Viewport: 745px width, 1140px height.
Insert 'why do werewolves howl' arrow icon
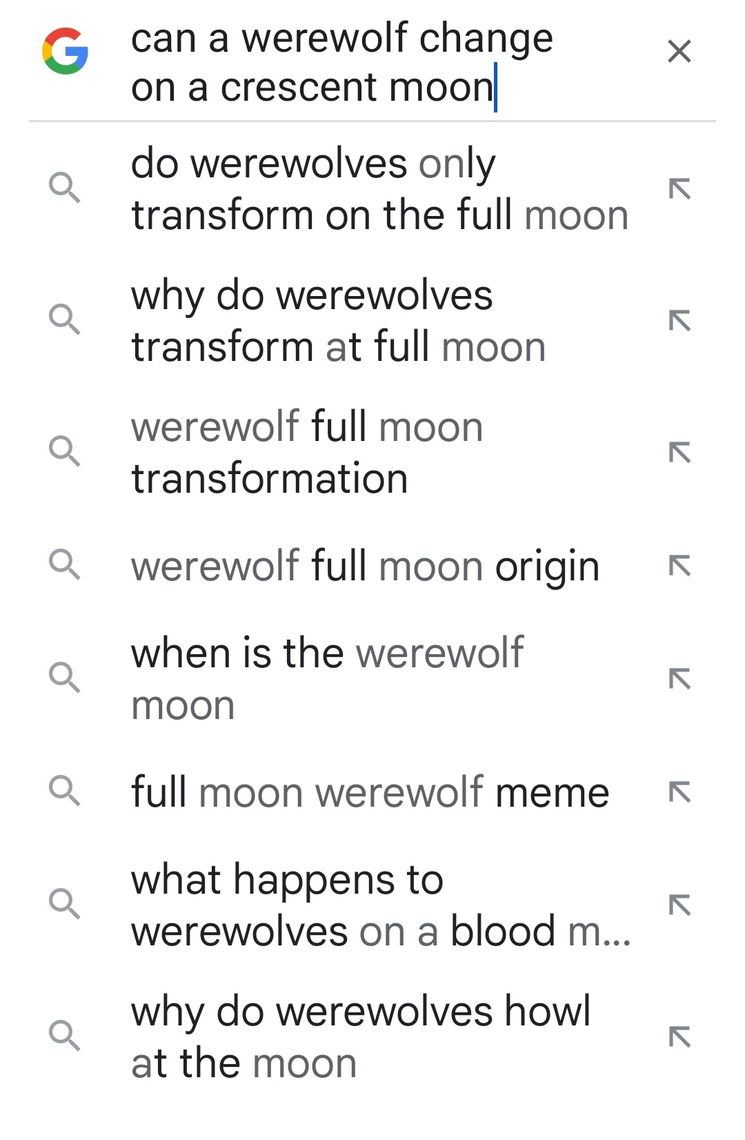pos(679,1036)
